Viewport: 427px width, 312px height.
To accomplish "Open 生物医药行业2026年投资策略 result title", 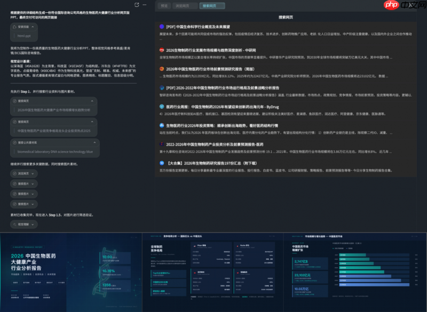I will coord(222,126).
